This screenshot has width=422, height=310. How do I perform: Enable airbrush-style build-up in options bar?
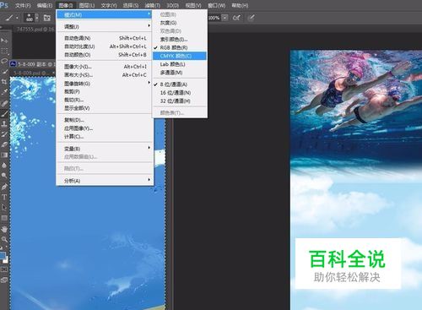pos(236,18)
